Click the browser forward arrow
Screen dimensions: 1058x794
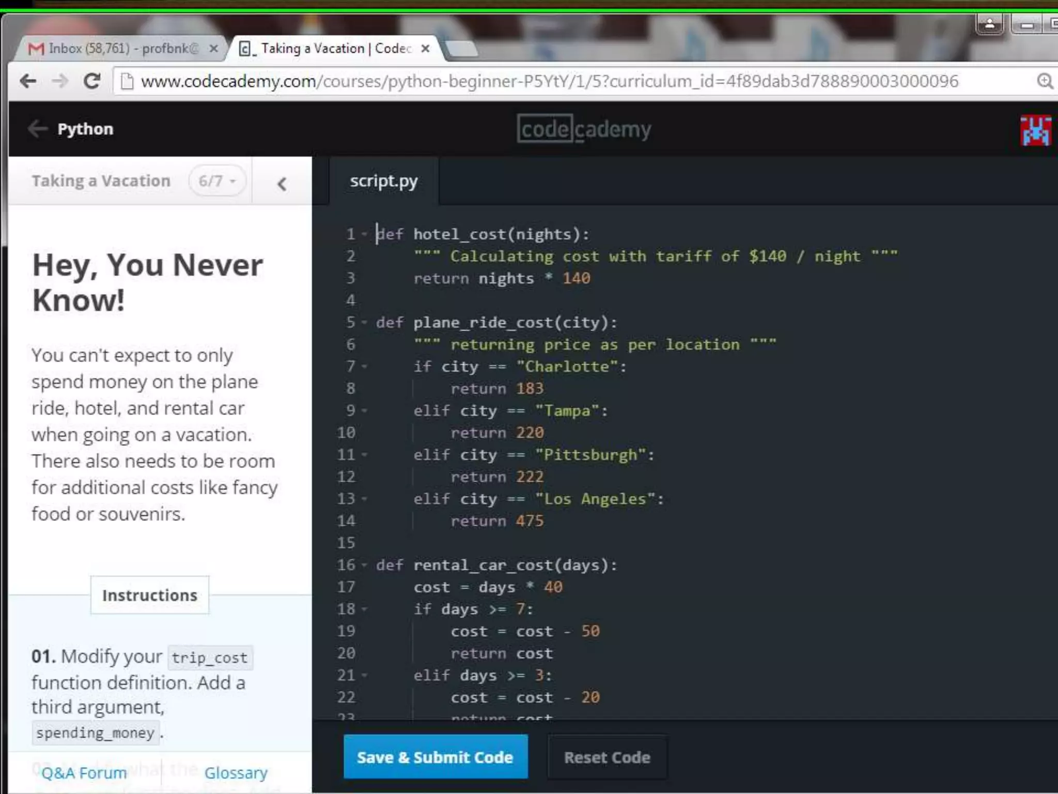pos(60,81)
